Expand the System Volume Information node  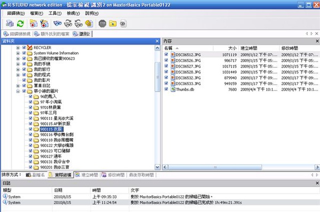pyautogui.click(x=18, y=53)
